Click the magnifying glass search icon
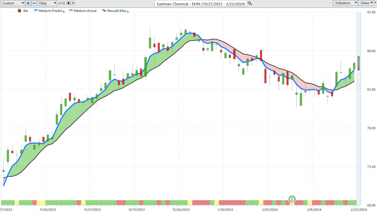The width and height of the screenshot is (377, 214). coord(250,3)
